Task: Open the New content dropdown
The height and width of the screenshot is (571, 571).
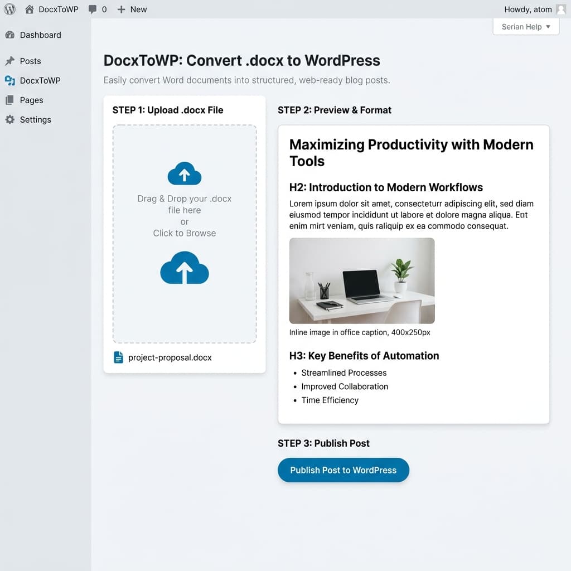Action: click(132, 9)
